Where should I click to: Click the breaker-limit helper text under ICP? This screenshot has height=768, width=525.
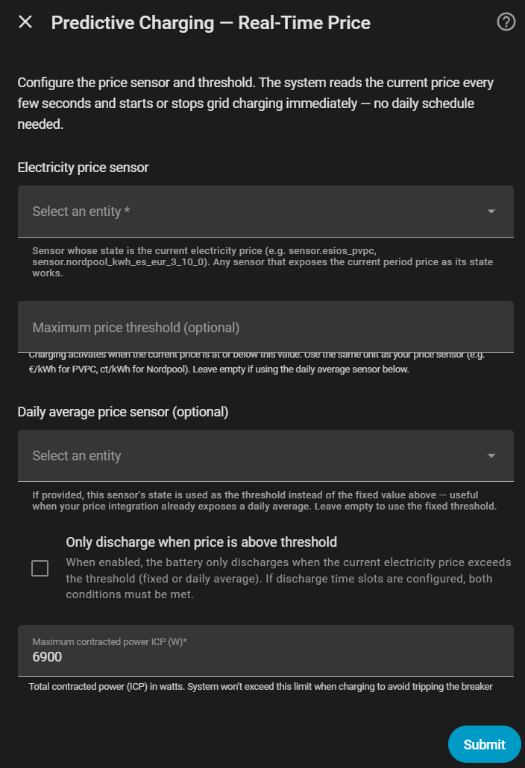pos(260,686)
